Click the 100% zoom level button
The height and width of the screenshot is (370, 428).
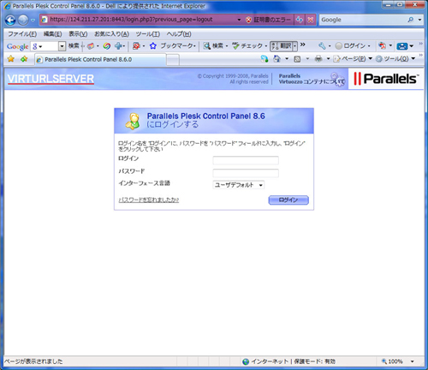[393, 361]
